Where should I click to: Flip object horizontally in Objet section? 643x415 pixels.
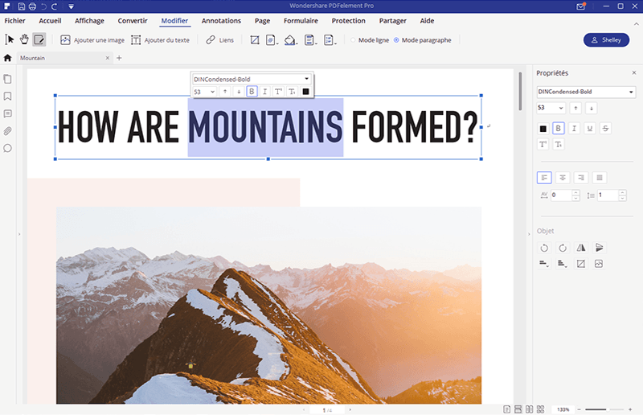(581, 248)
